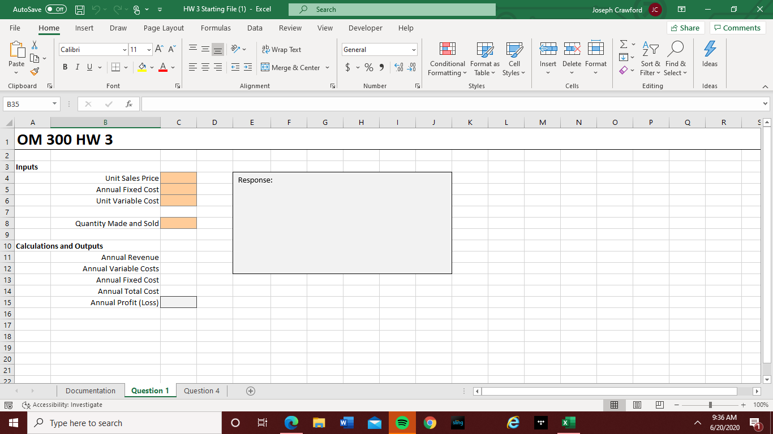Image resolution: width=773 pixels, height=434 pixels.
Task: Expand the formula bar
Action: coord(766,104)
